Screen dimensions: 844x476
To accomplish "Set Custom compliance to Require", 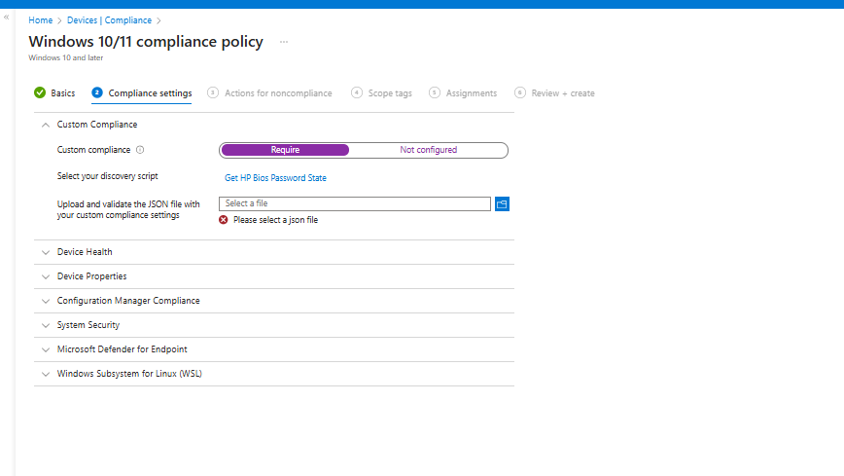I will pos(285,150).
